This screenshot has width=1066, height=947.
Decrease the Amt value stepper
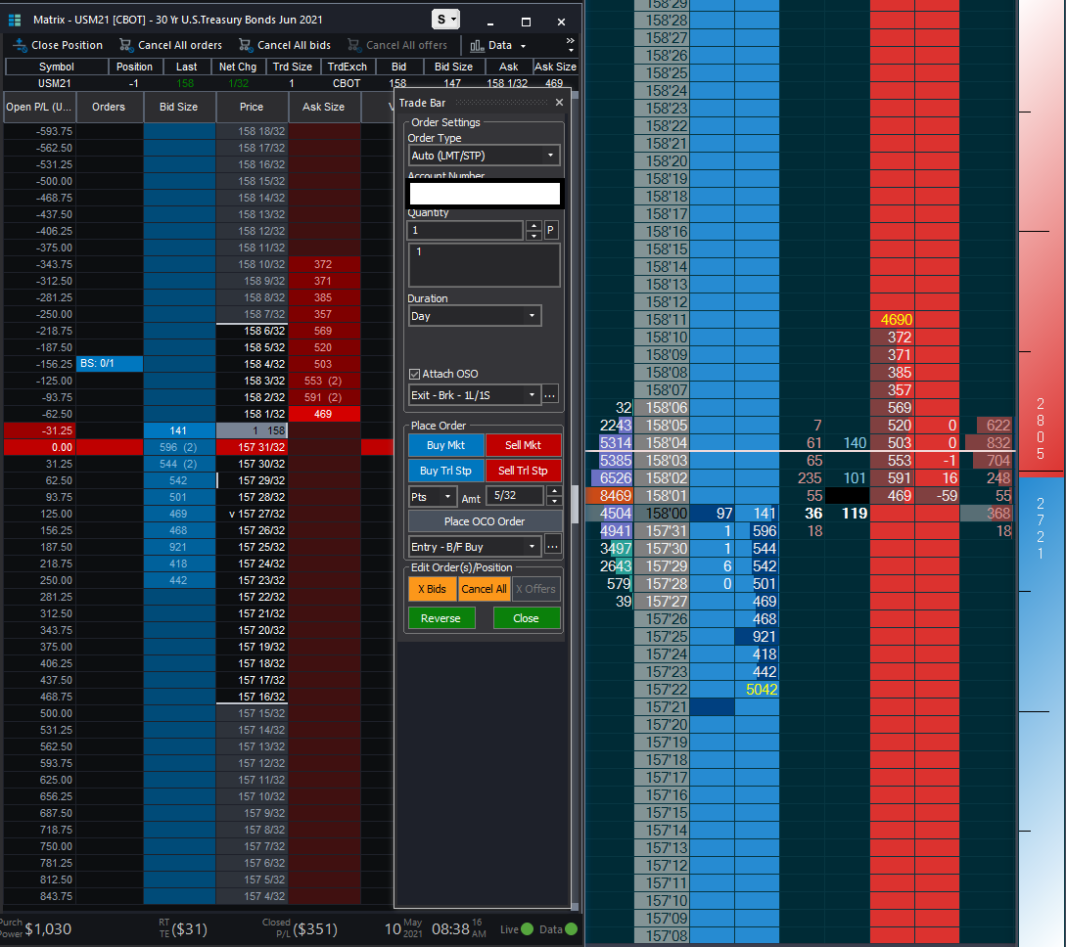[x=555, y=501]
